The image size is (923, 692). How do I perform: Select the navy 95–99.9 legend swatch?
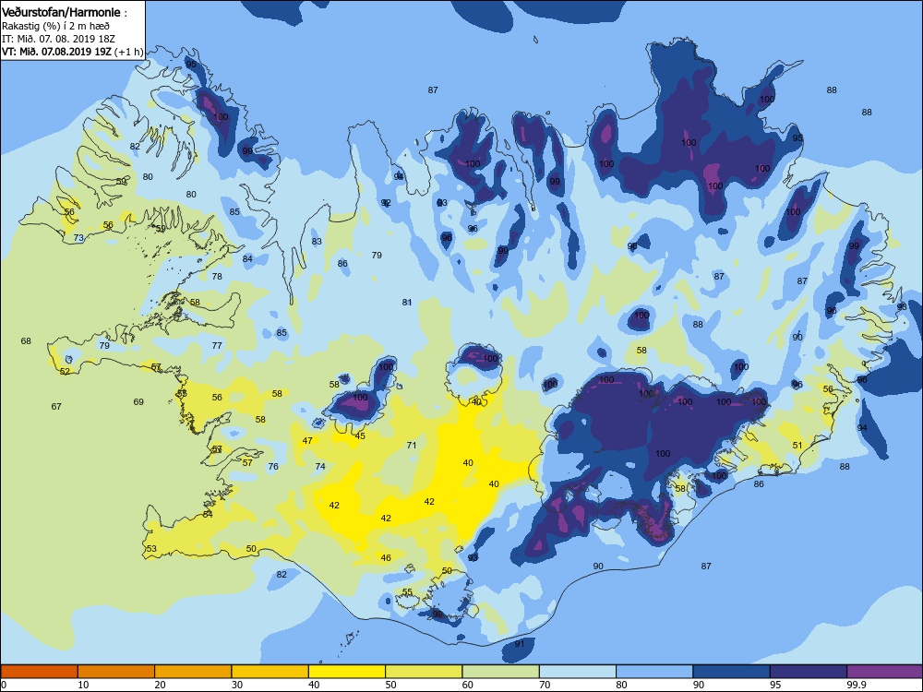809,672
